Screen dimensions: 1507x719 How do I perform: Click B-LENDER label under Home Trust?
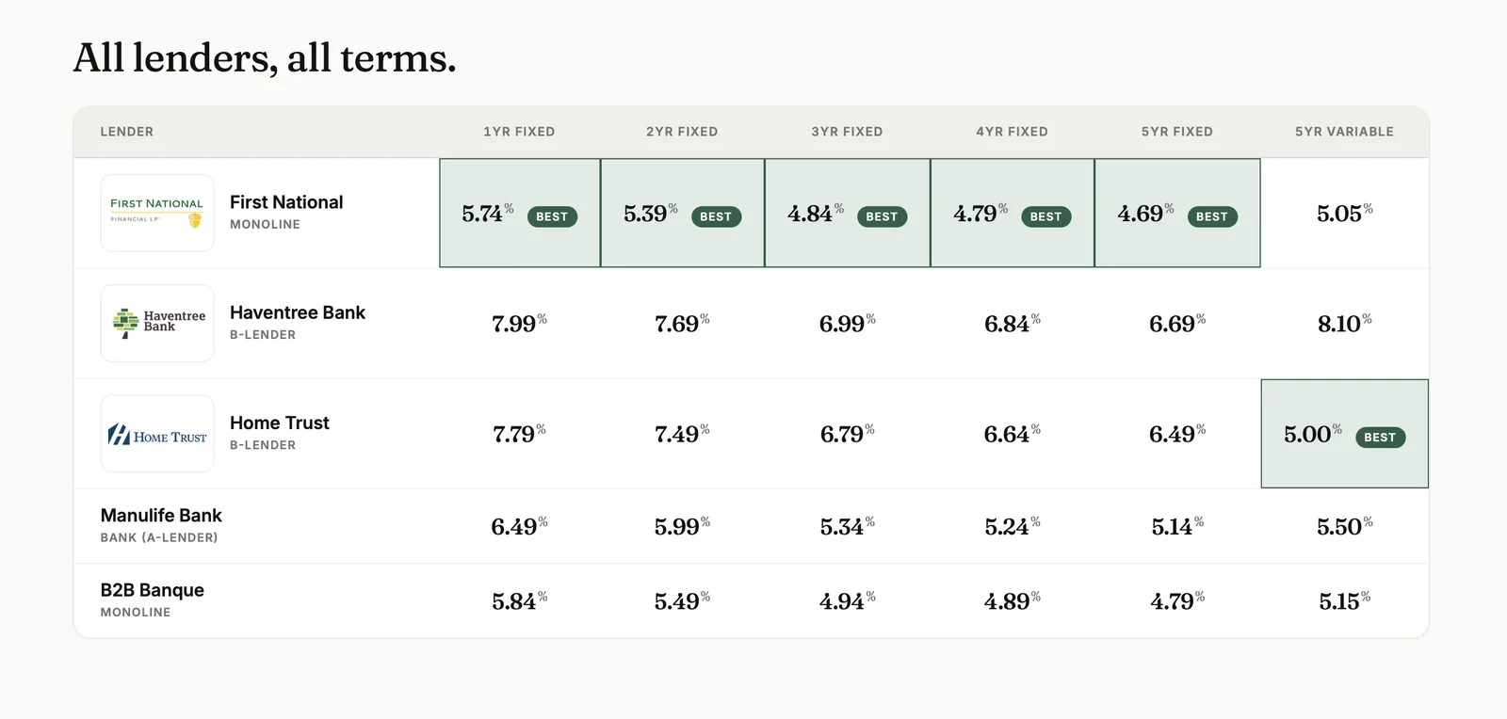[x=263, y=444]
